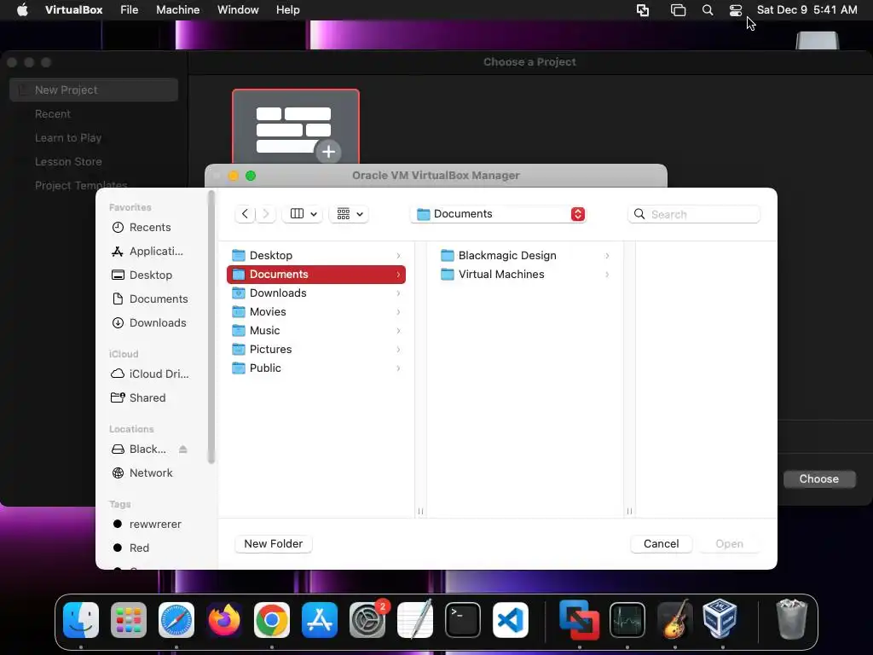Select the Movies folder in the column list
Image resolution: width=873 pixels, height=655 pixels.
[316, 312]
